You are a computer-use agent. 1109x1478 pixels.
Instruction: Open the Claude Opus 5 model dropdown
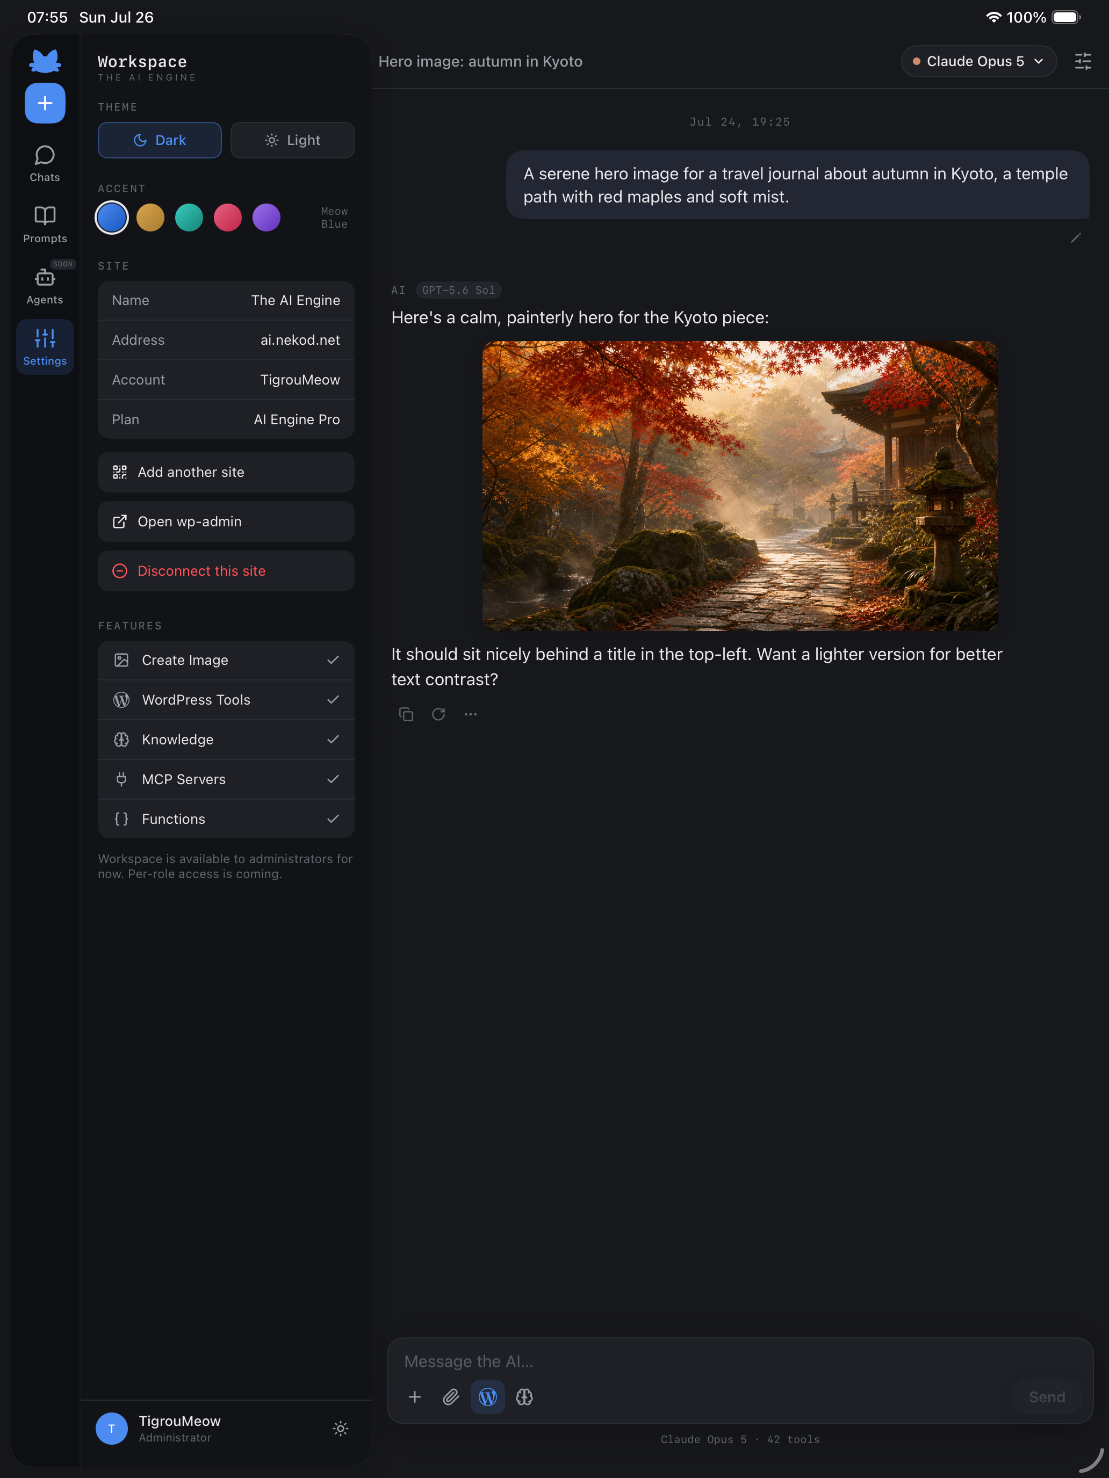point(978,61)
